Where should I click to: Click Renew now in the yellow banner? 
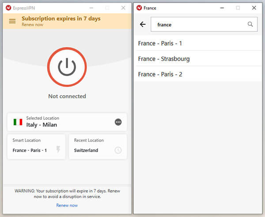click(x=32, y=25)
